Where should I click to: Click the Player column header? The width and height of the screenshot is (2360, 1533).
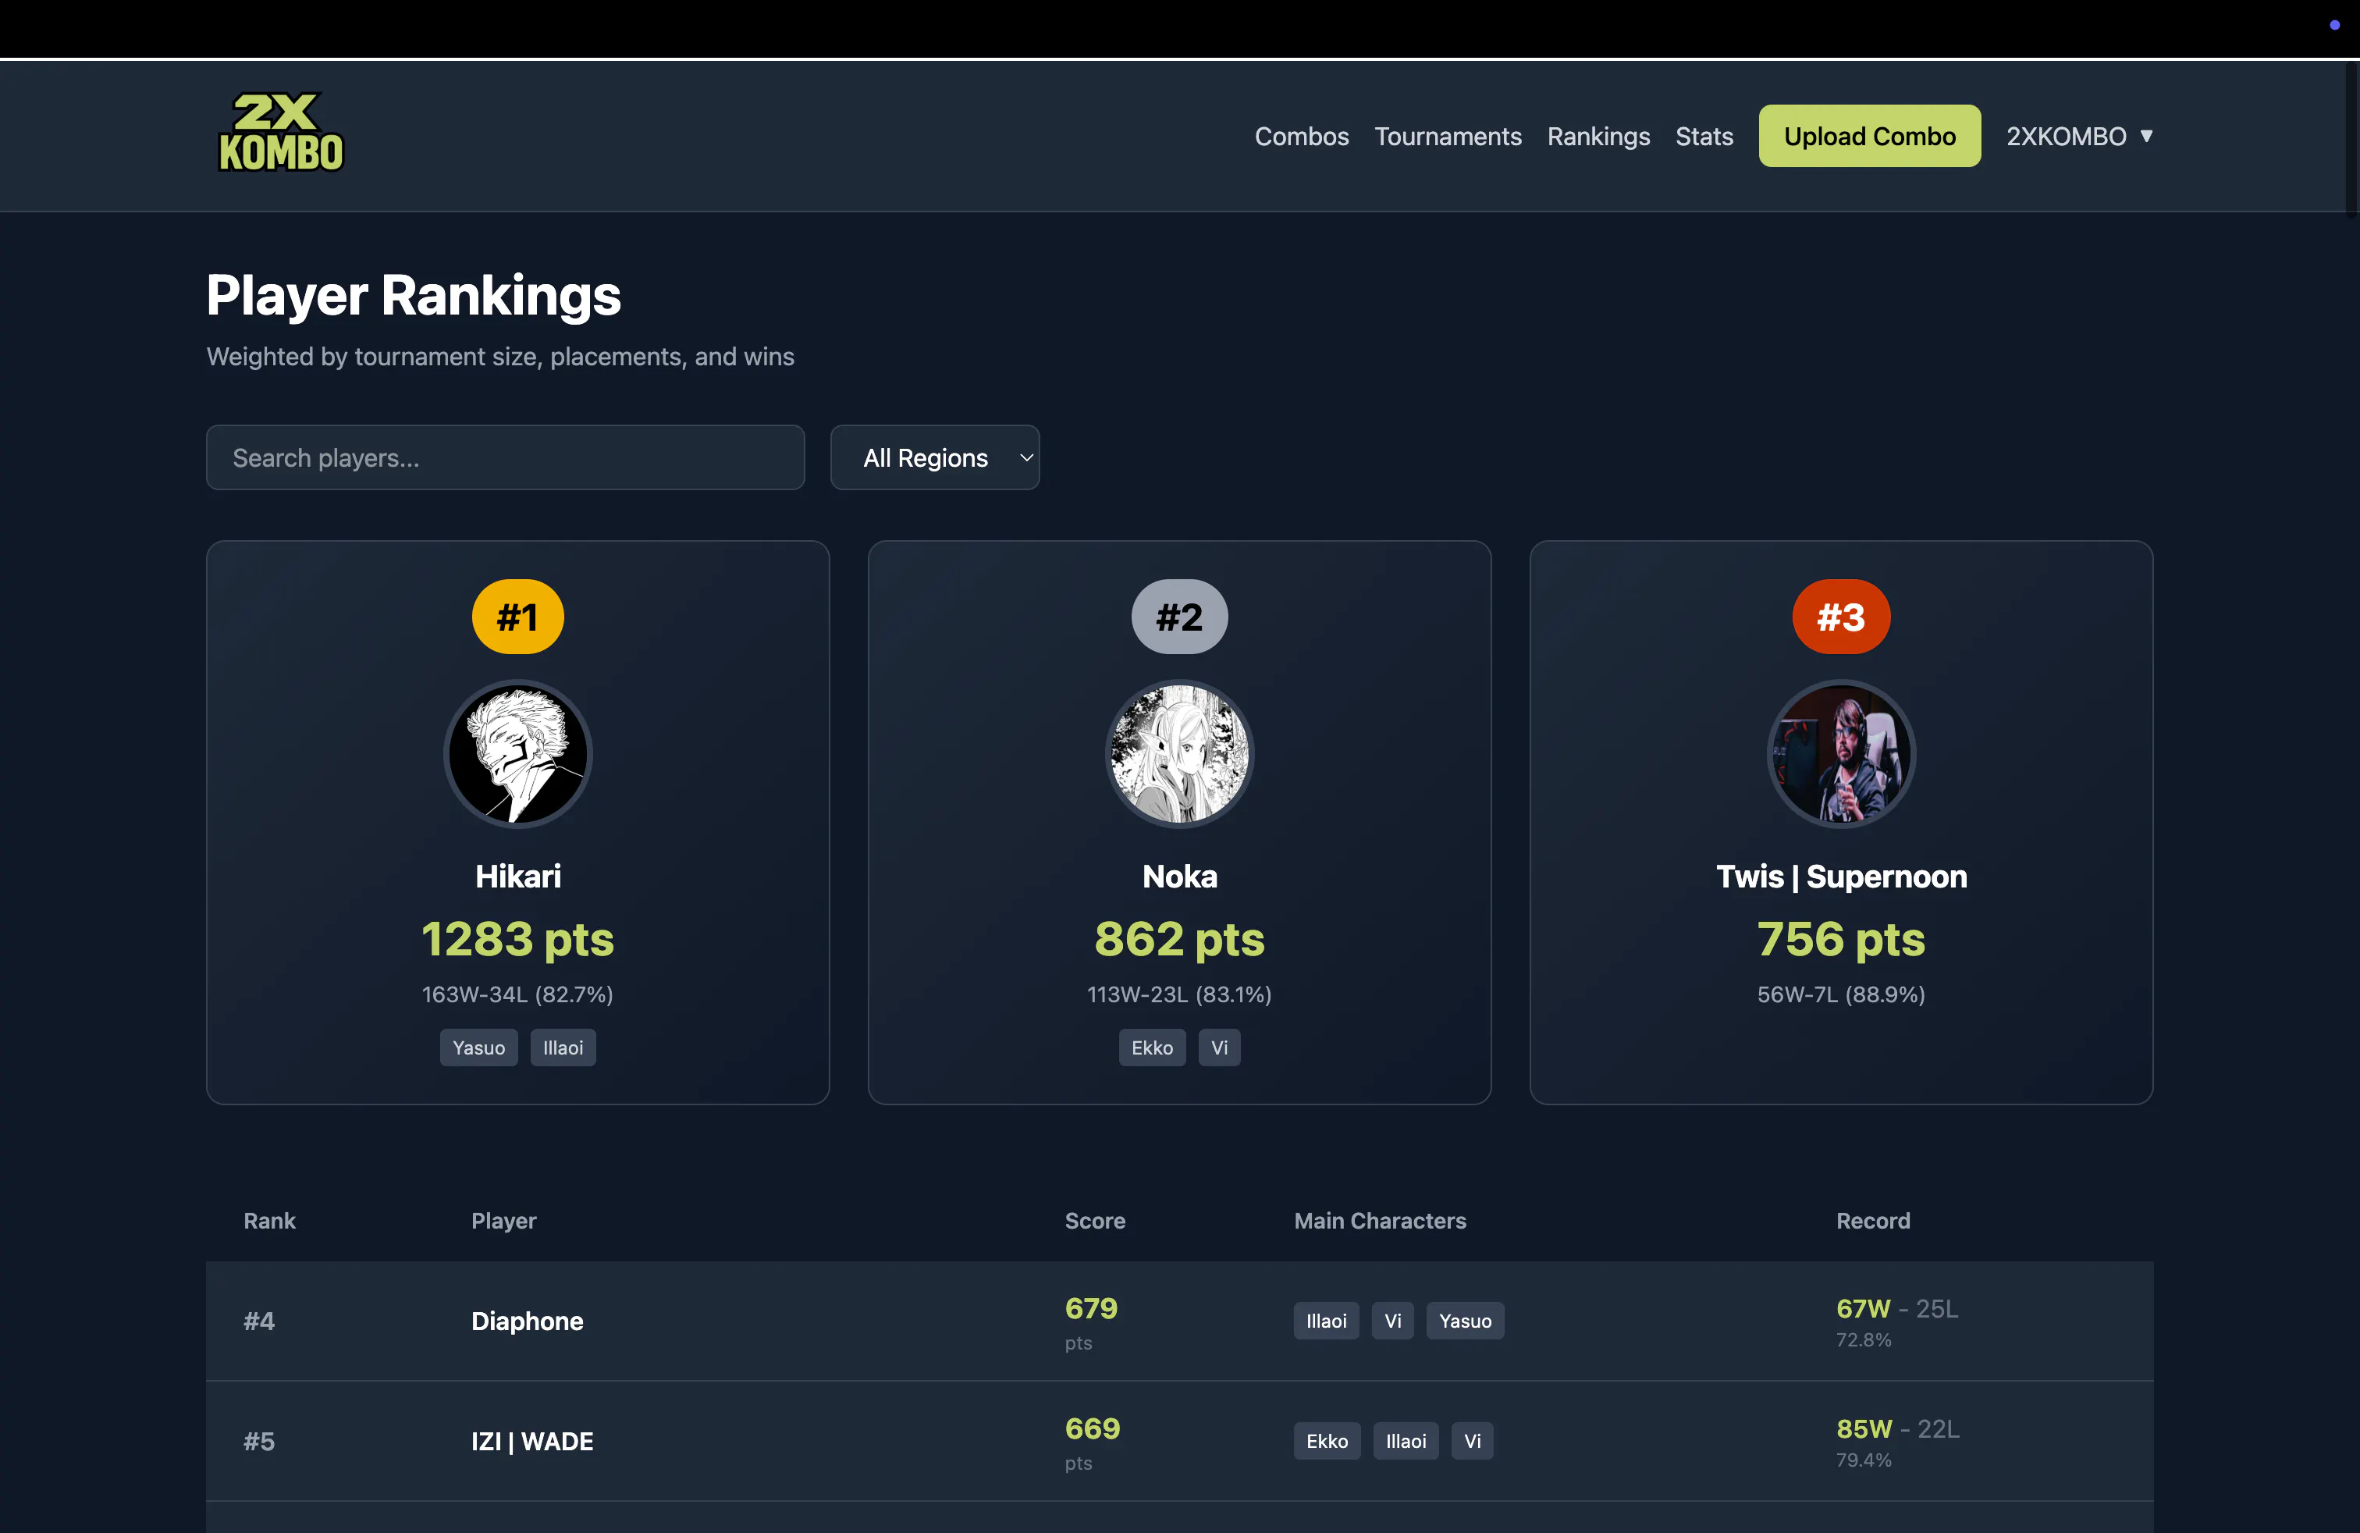(503, 1221)
